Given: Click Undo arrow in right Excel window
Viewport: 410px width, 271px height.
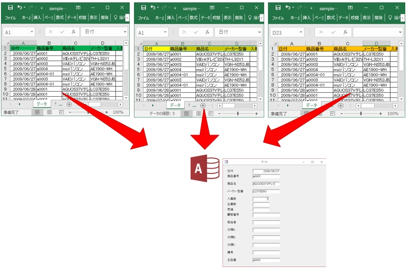Looking at the screenshot, I should point(288,8).
